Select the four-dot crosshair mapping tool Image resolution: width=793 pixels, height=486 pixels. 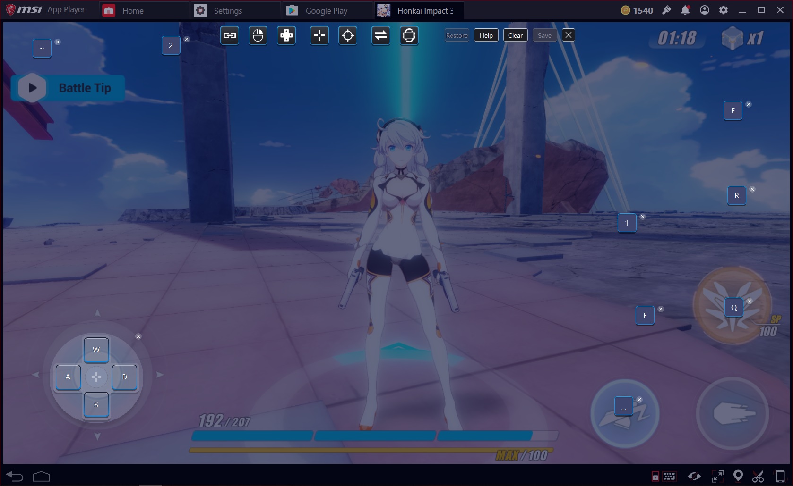click(x=319, y=35)
